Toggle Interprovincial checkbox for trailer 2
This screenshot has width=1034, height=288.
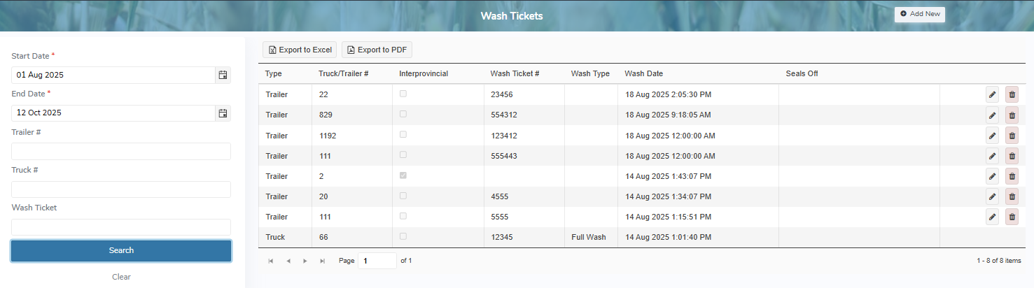[x=403, y=175]
